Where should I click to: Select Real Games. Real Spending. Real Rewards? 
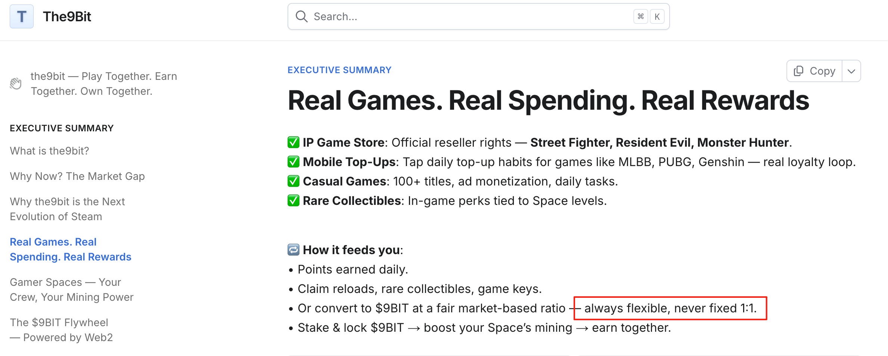71,249
